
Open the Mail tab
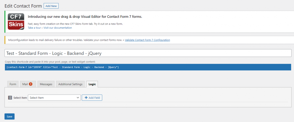25,84
